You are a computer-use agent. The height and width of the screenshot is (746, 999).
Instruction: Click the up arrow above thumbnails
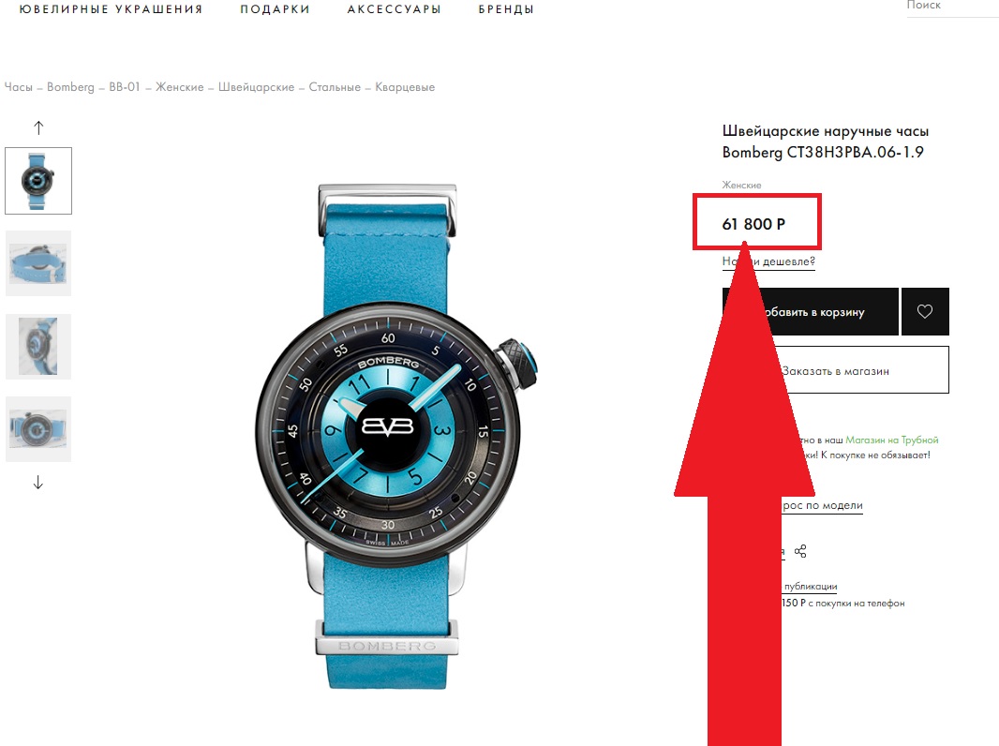(x=38, y=127)
